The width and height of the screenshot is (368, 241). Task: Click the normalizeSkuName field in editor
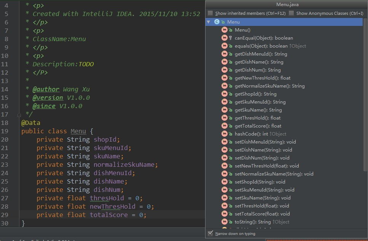124,164
